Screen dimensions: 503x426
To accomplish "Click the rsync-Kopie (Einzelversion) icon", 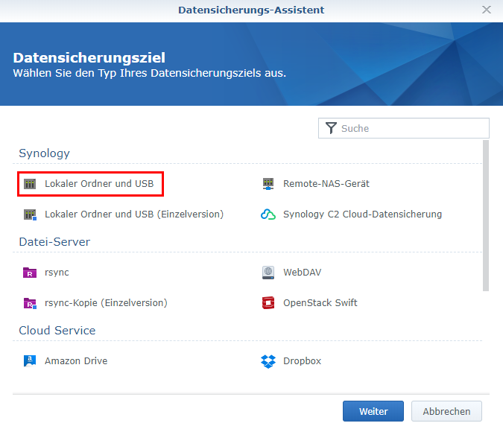I will point(30,303).
